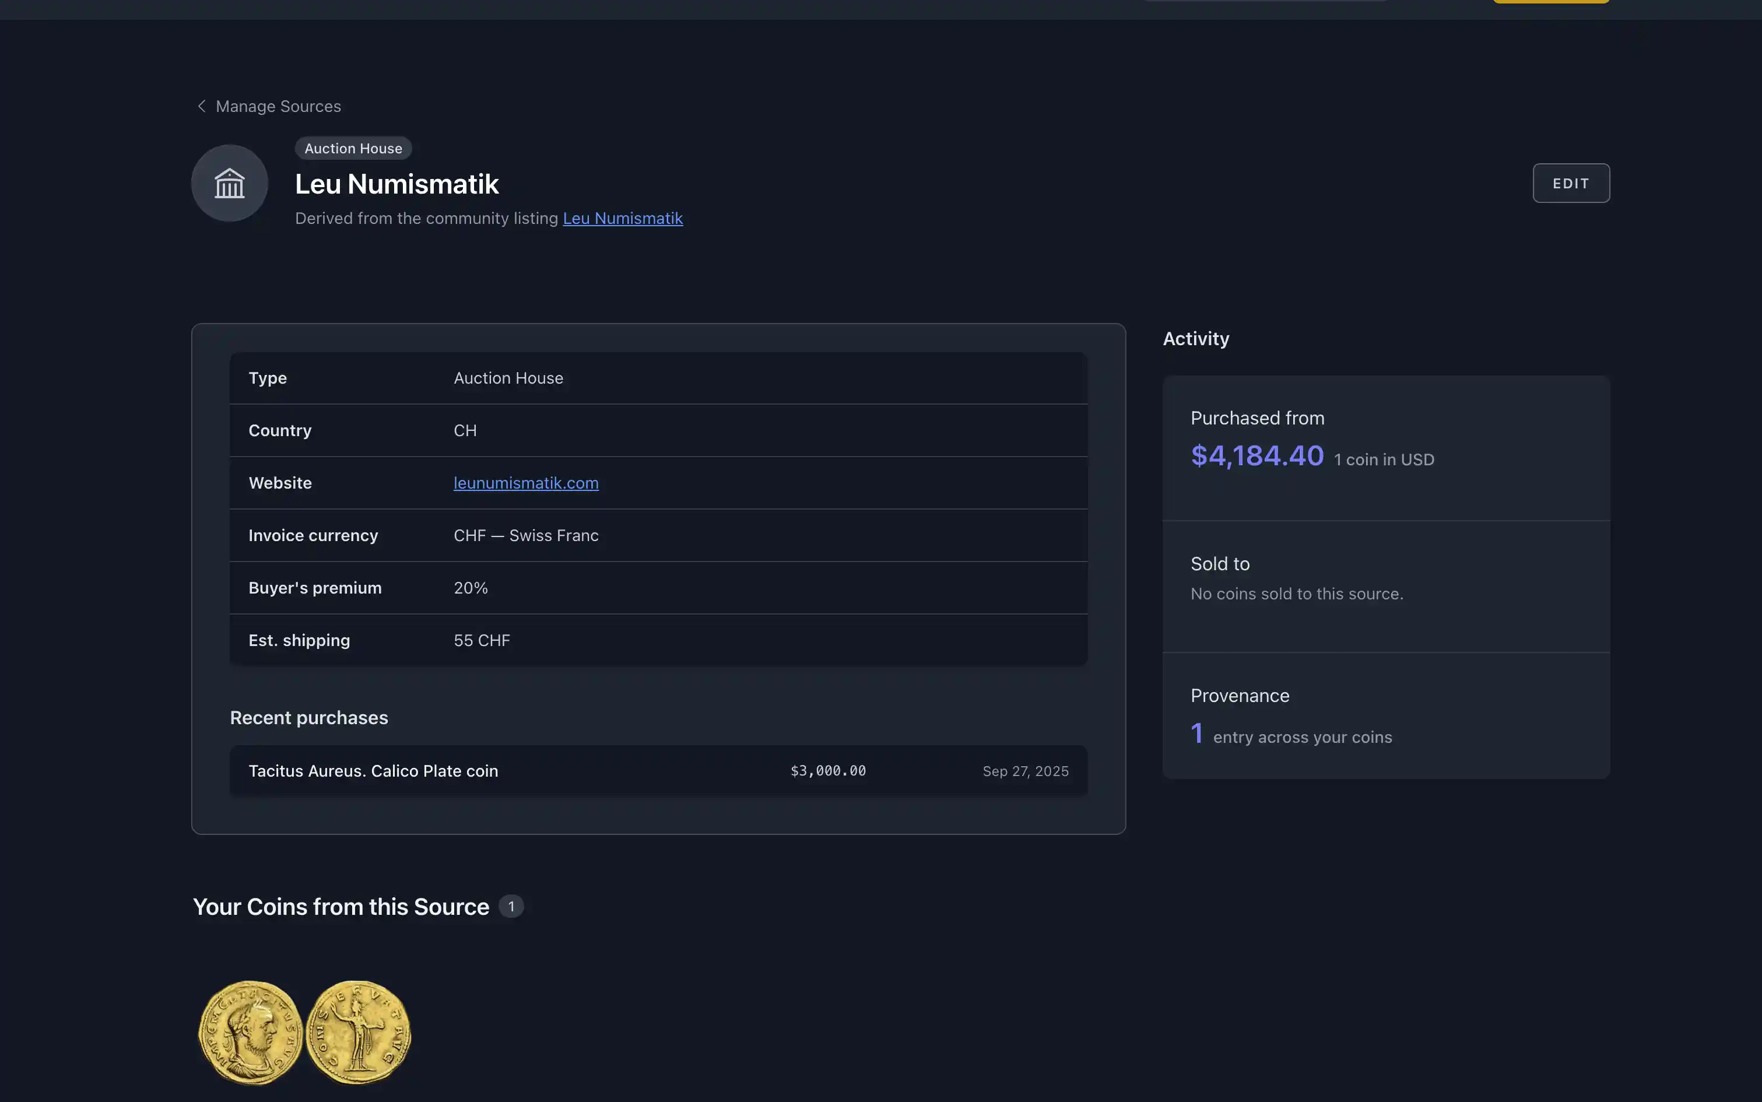Click the $4,184.40 purchased amount
Viewport: 1762px width, 1102px height.
(1257, 455)
